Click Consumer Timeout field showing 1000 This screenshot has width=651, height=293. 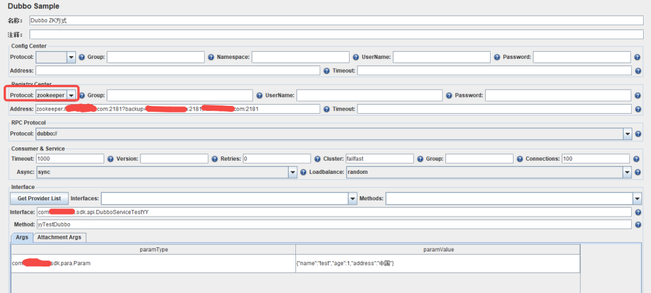pyautogui.click(x=70, y=159)
